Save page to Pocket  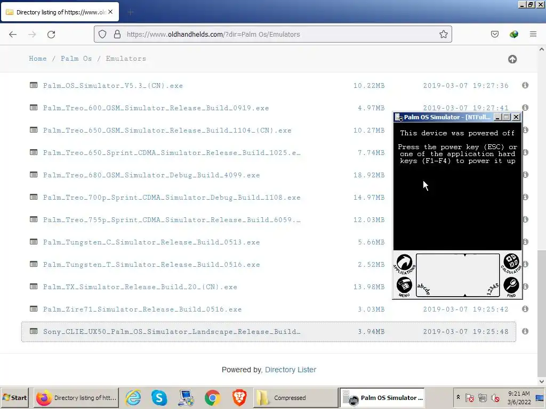[494, 34]
